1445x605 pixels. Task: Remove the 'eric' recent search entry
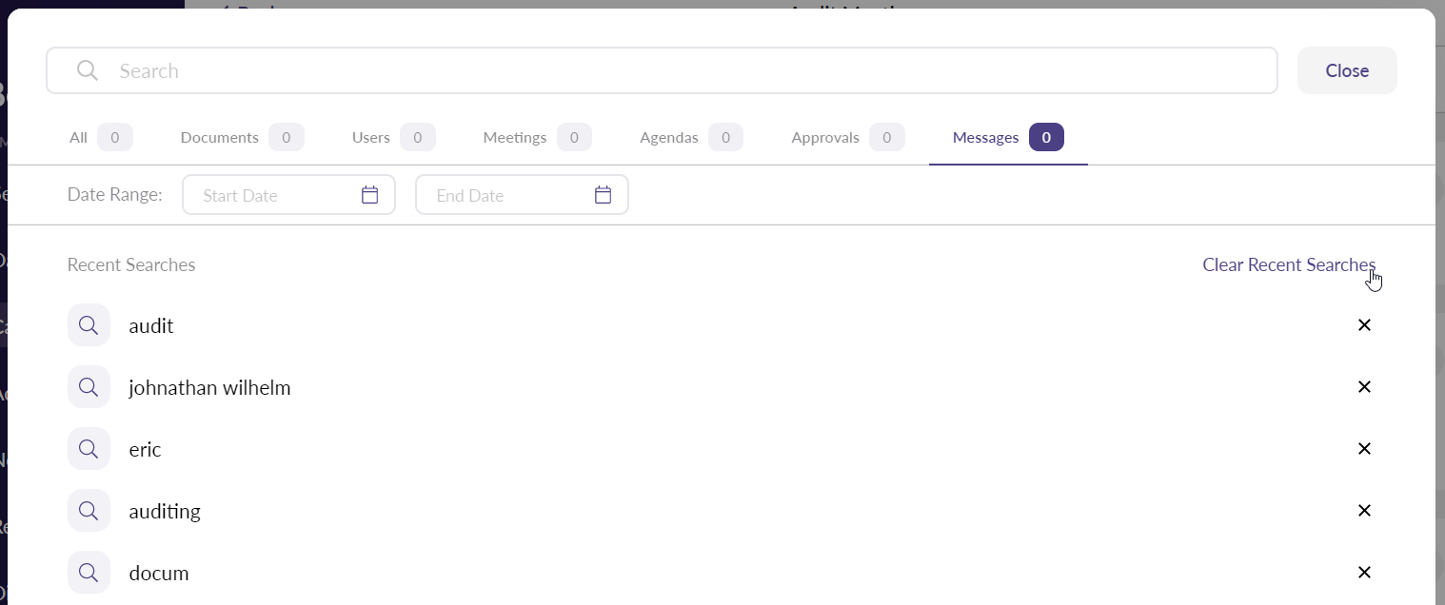(x=1363, y=449)
